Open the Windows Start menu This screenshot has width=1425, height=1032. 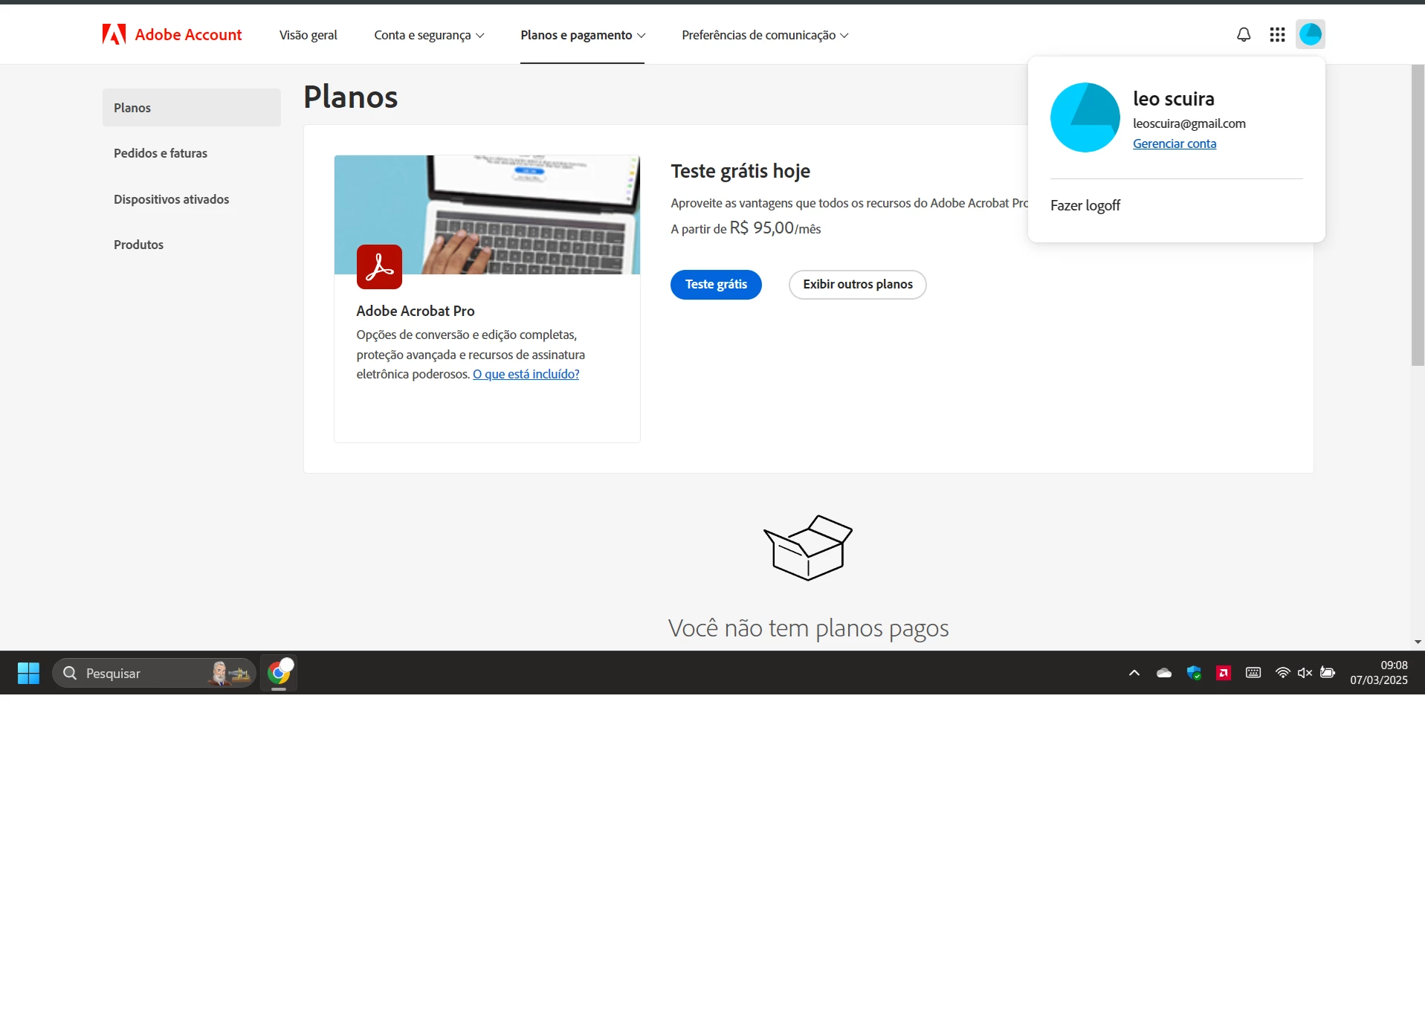click(28, 673)
